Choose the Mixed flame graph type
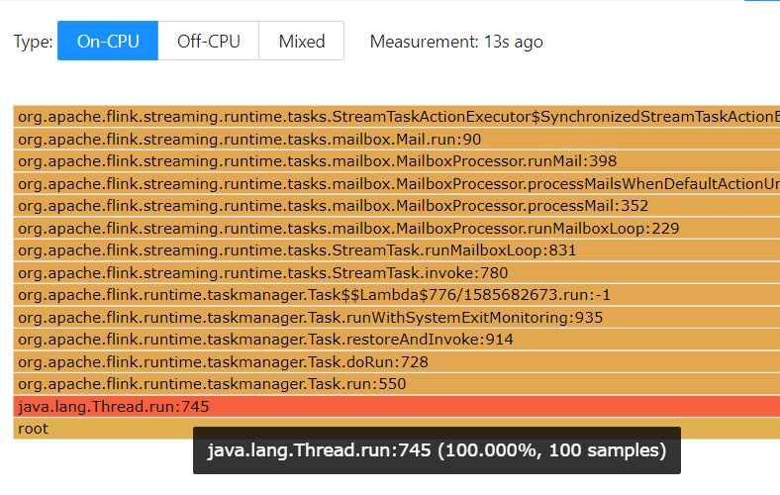 (302, 42)
